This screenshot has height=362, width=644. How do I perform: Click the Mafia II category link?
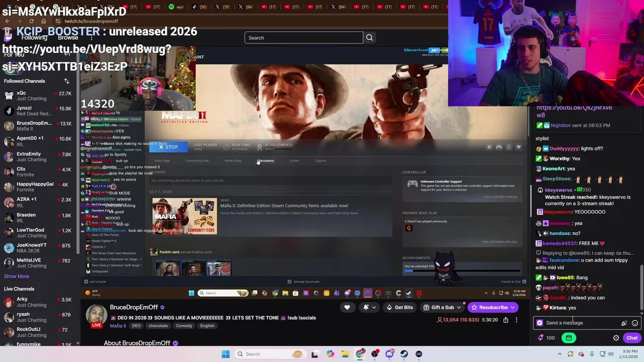pos(118,326)
